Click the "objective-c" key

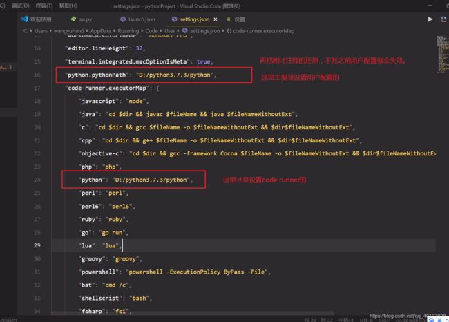[100, 154]
